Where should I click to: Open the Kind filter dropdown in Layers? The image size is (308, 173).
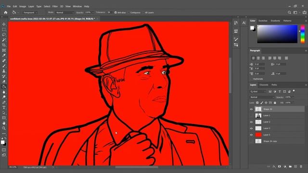258,92
